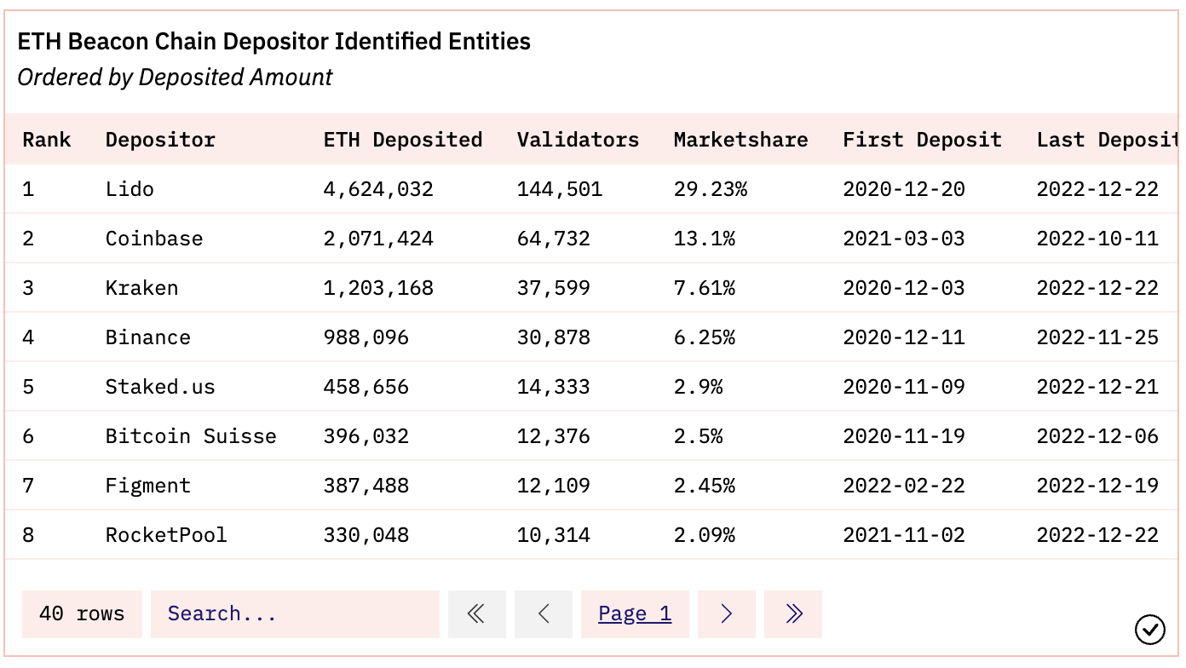Click the Page 1 link

(x=635, y=613)
